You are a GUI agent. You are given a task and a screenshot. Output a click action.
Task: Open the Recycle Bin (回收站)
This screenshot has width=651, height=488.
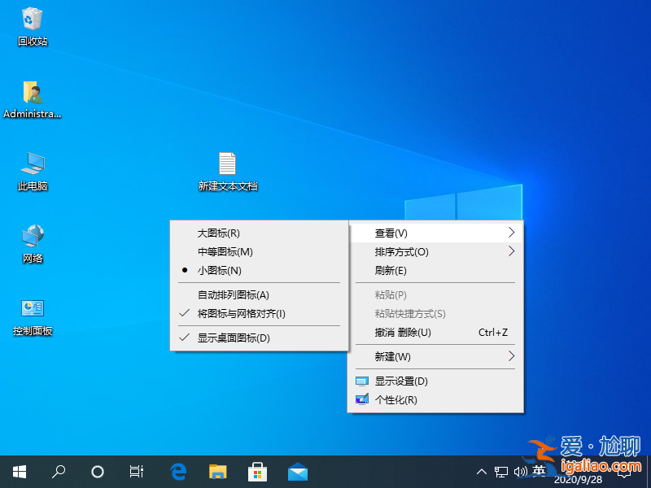click(32, 24)
